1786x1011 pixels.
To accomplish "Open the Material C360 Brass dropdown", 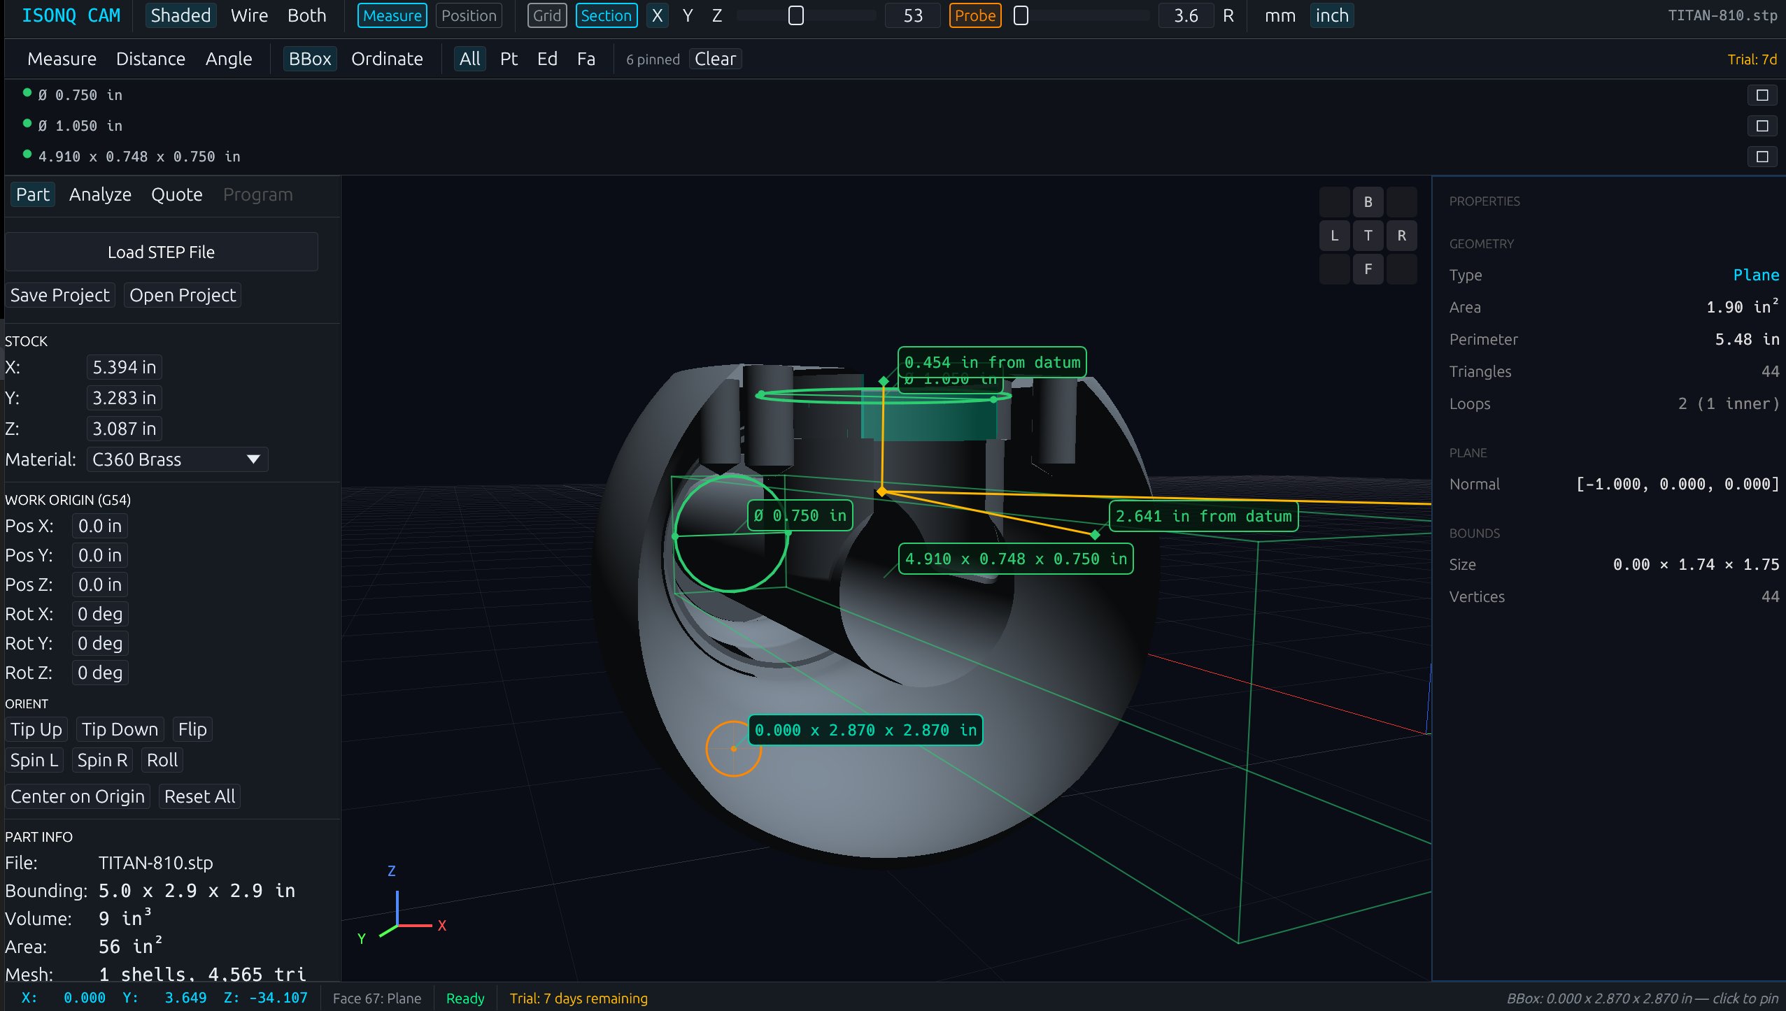I will (x=177, y=459).
